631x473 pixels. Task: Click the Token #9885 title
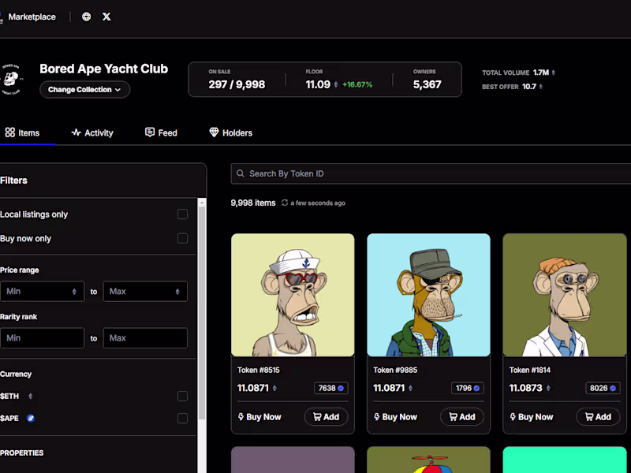395,370
